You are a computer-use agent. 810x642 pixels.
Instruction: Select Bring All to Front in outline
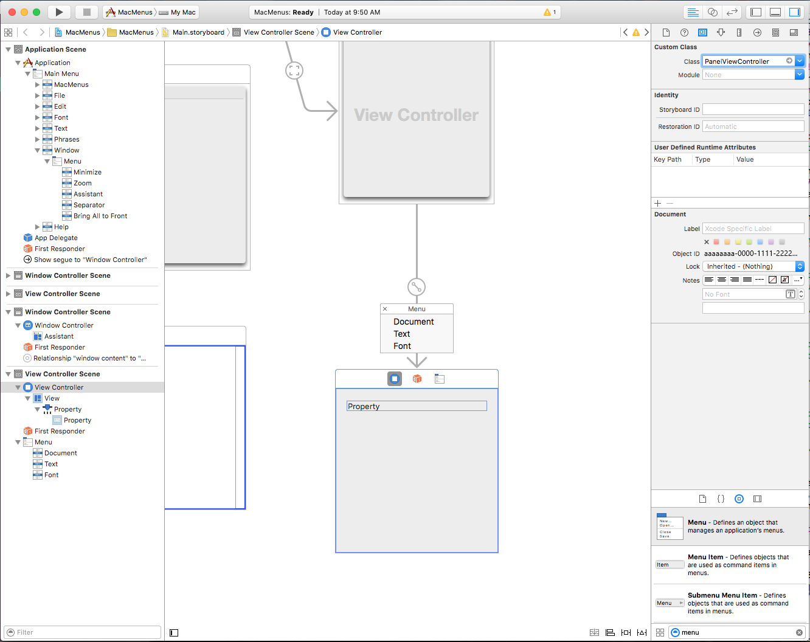click(x=100, y=216)
